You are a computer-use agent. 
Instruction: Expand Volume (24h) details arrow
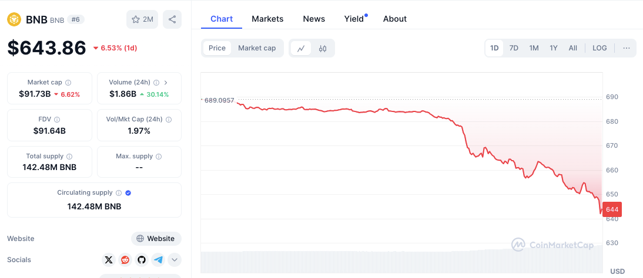pos(166,83)
